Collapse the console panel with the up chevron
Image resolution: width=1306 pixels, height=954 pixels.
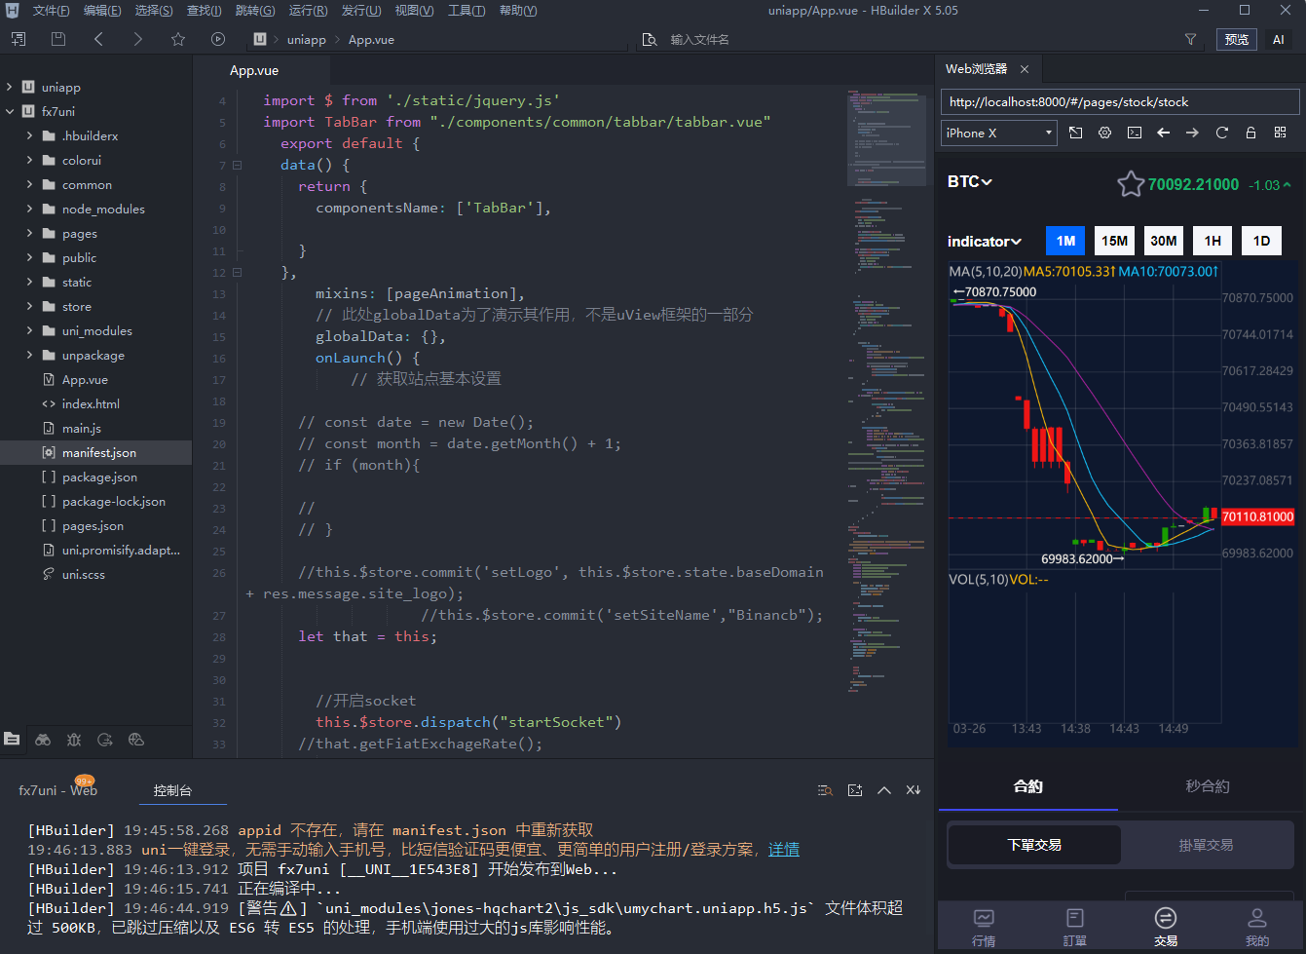coord(884,790)
